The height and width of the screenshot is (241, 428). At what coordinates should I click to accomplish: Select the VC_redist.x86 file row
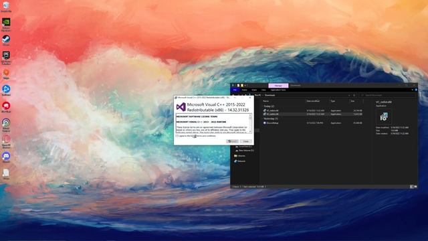pyautogui.click(x=313, y=114)
